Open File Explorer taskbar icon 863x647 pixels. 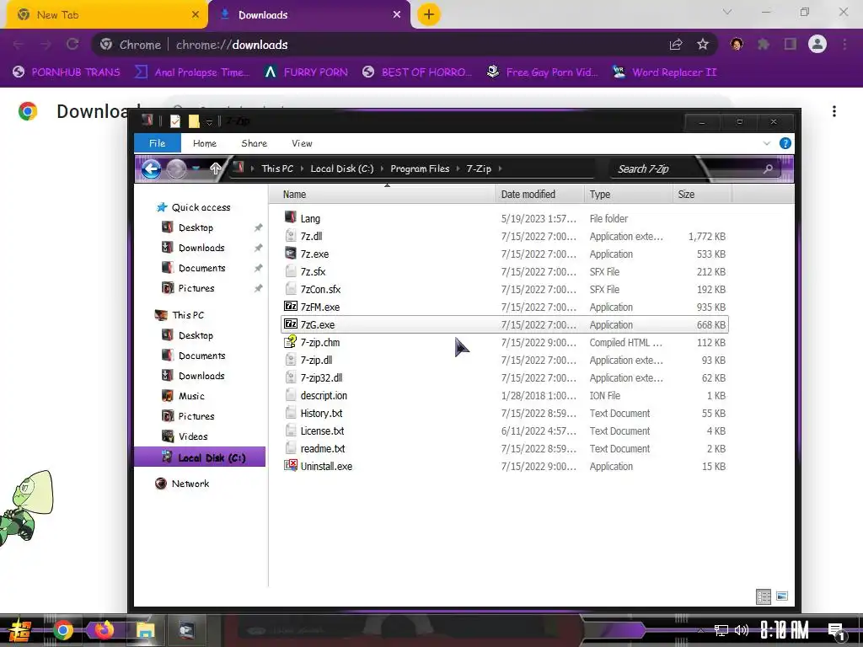[145, 630]
